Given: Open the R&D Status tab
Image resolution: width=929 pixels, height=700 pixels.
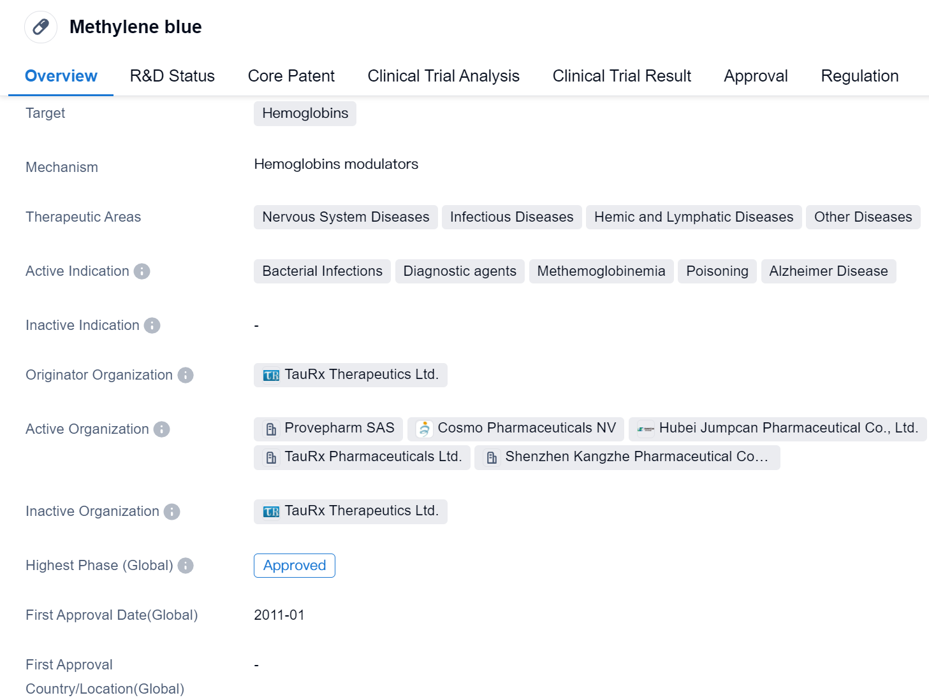Looking at the screenshot, I should coord(172,76).
